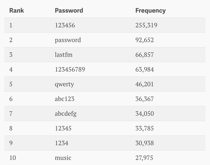Select the 'lastfm' password cell
The height and width of the screenshot is (165, 210).
64,55
